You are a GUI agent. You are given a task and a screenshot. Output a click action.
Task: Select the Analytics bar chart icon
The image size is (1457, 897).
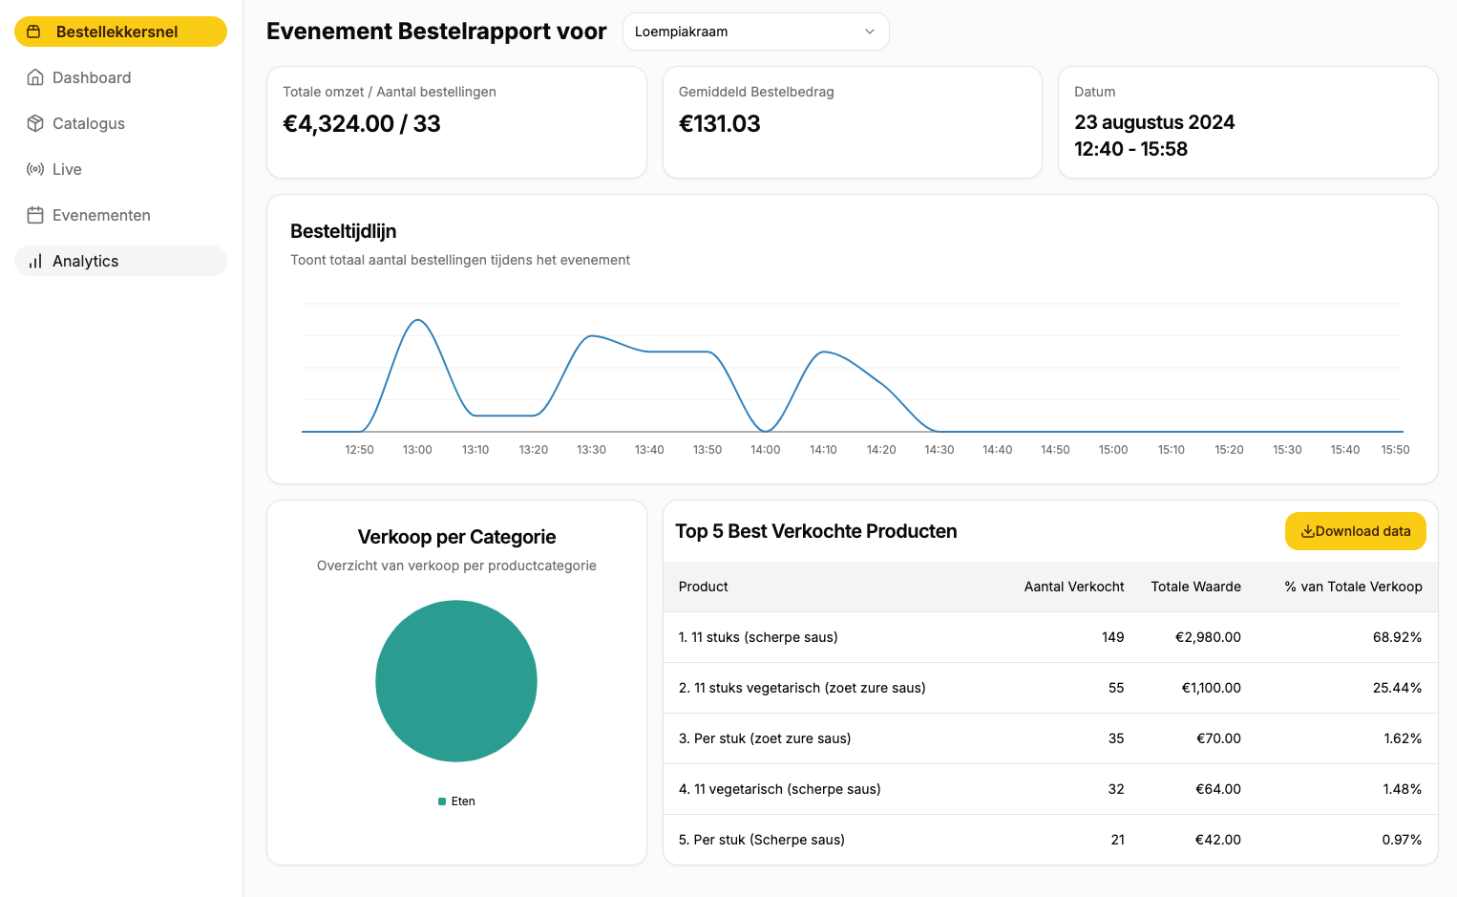click(x=35, y=261)
